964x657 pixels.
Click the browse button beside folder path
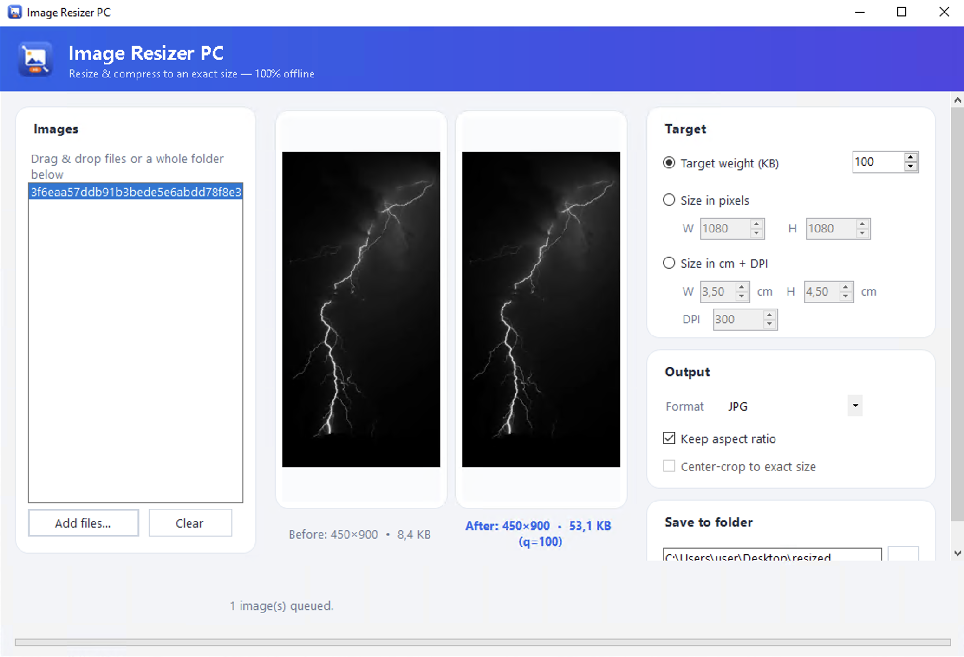[903, 554]
